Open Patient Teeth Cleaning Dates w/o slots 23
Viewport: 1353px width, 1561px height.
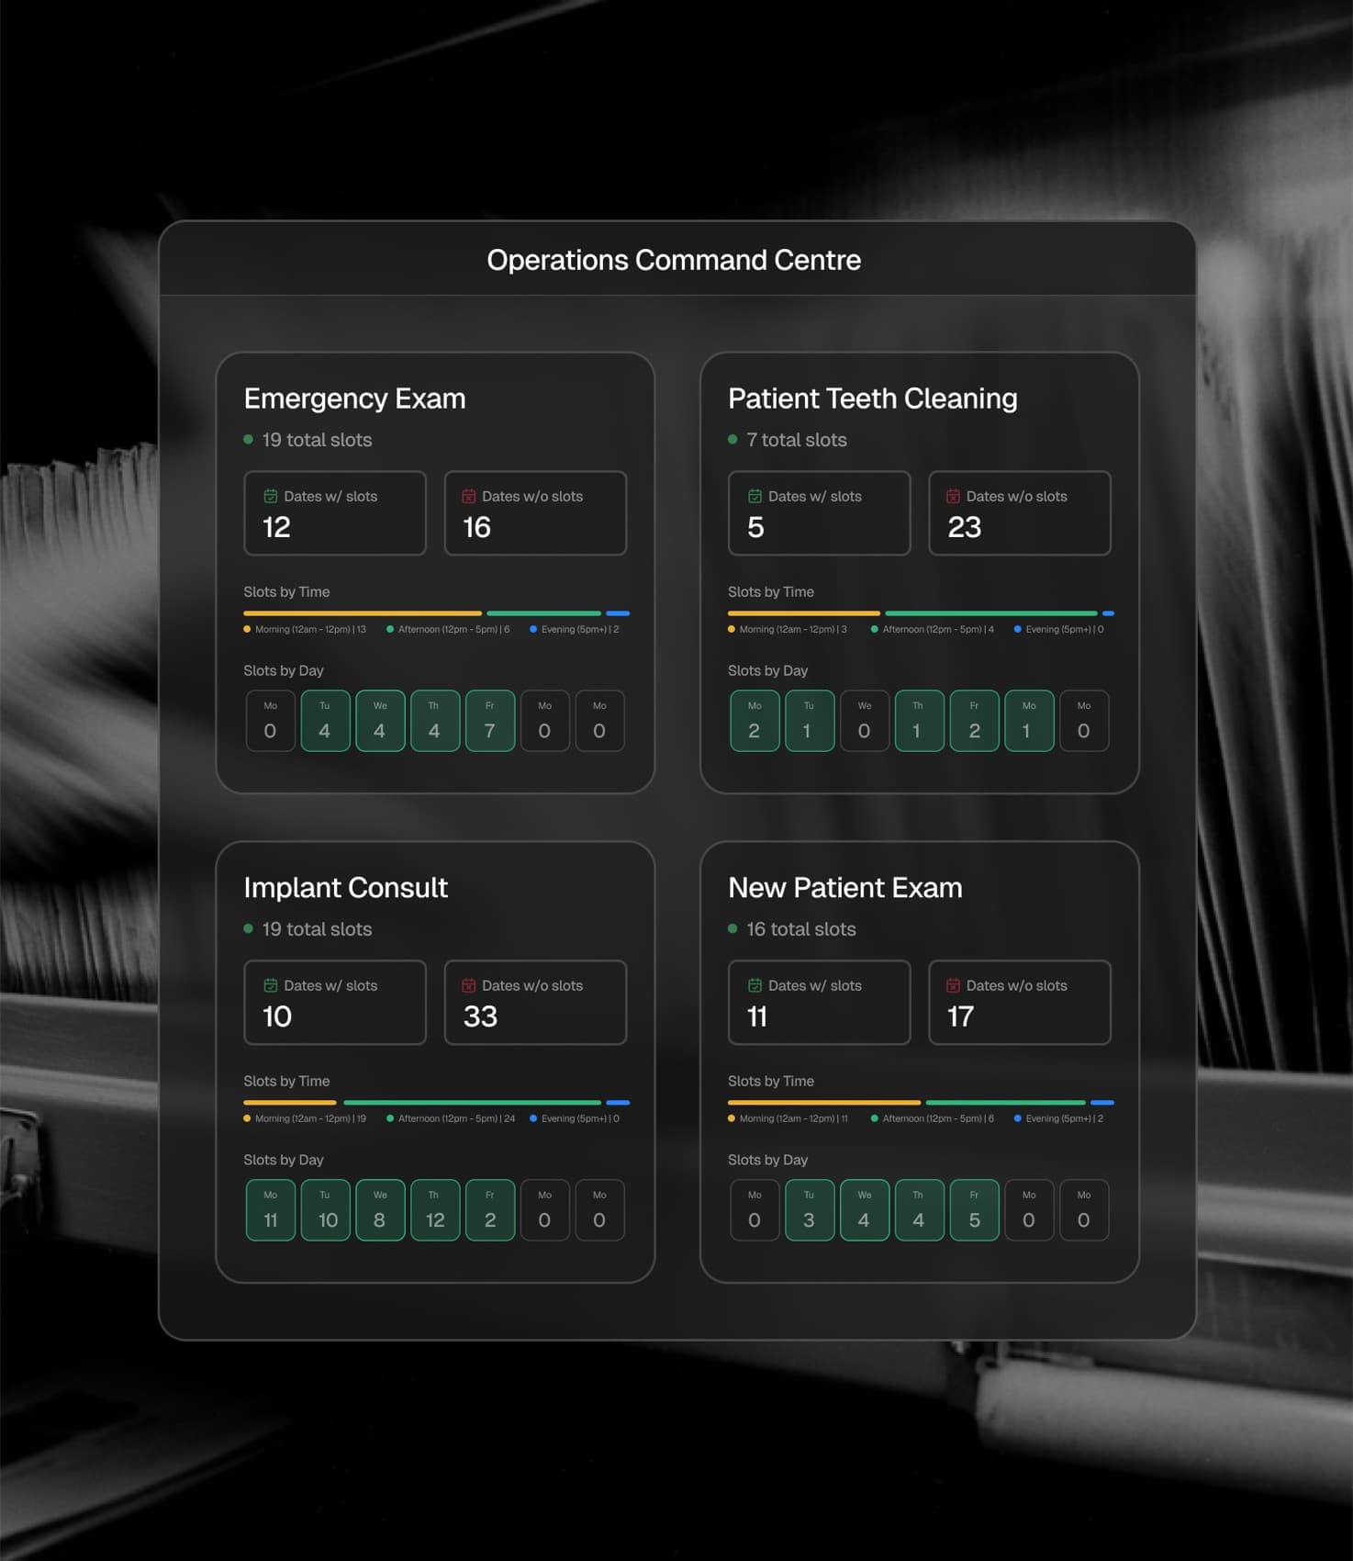tap(1020, 513)
